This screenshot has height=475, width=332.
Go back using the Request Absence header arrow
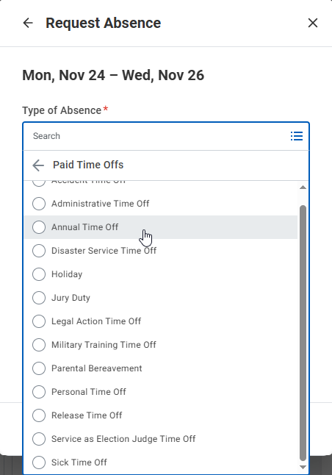(x=28, y=23)
